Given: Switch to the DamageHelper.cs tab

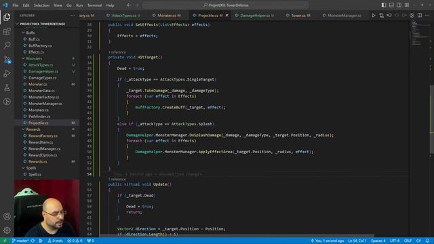Looking at the screenshot, I should point(254,16).
